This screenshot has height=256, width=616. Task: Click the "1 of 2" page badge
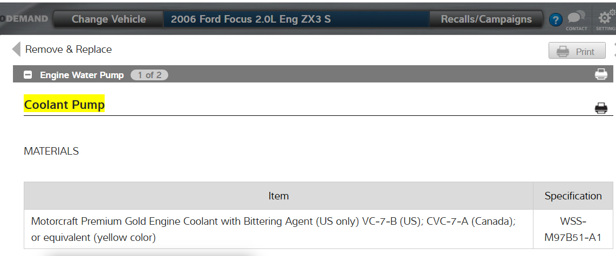[149, 75]
